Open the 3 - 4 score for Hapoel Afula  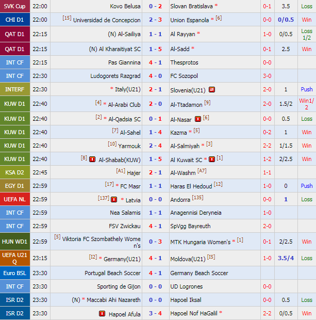click(155, 313)
